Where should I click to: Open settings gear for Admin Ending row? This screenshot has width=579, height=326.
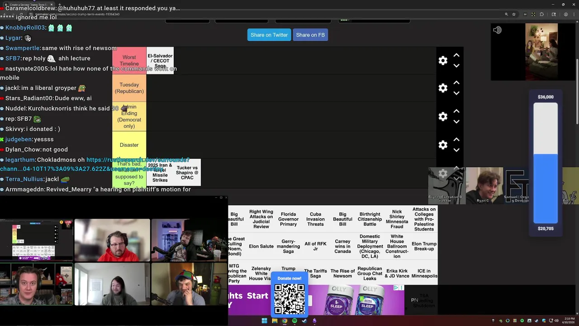pos(443,117)
